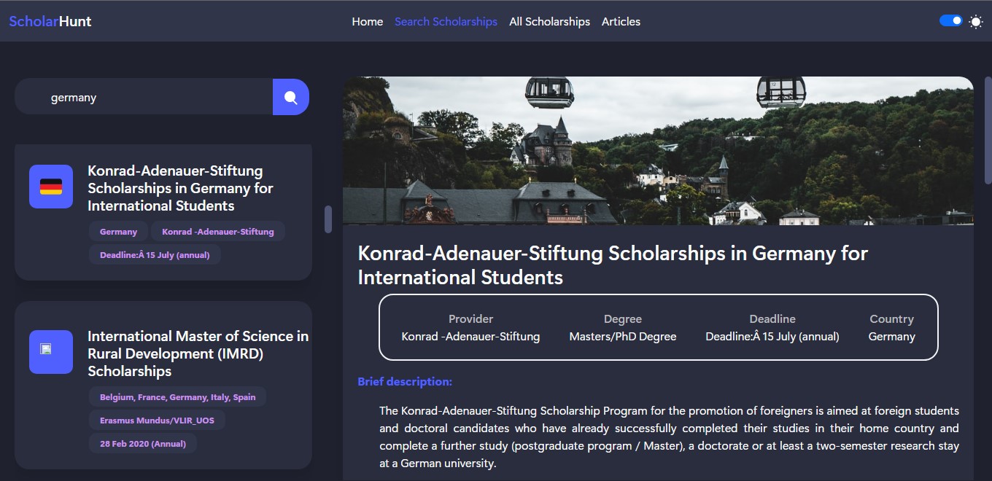Click the magnifier search button

[x=291, y=97]
